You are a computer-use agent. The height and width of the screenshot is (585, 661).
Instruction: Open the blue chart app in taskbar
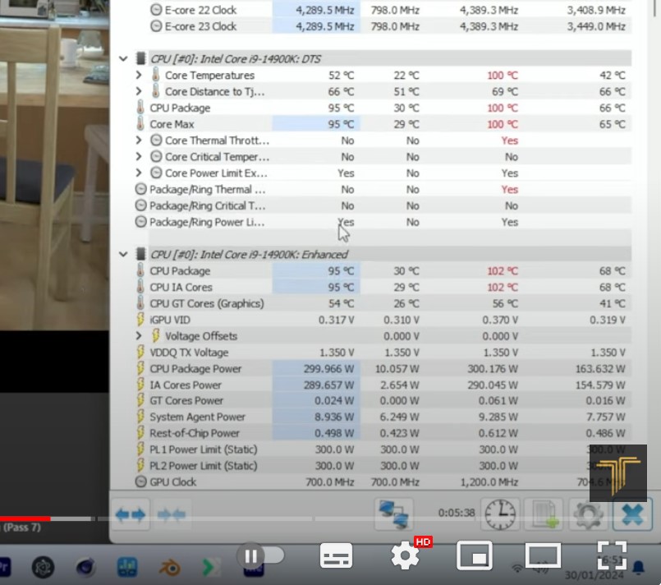[127, 567]
